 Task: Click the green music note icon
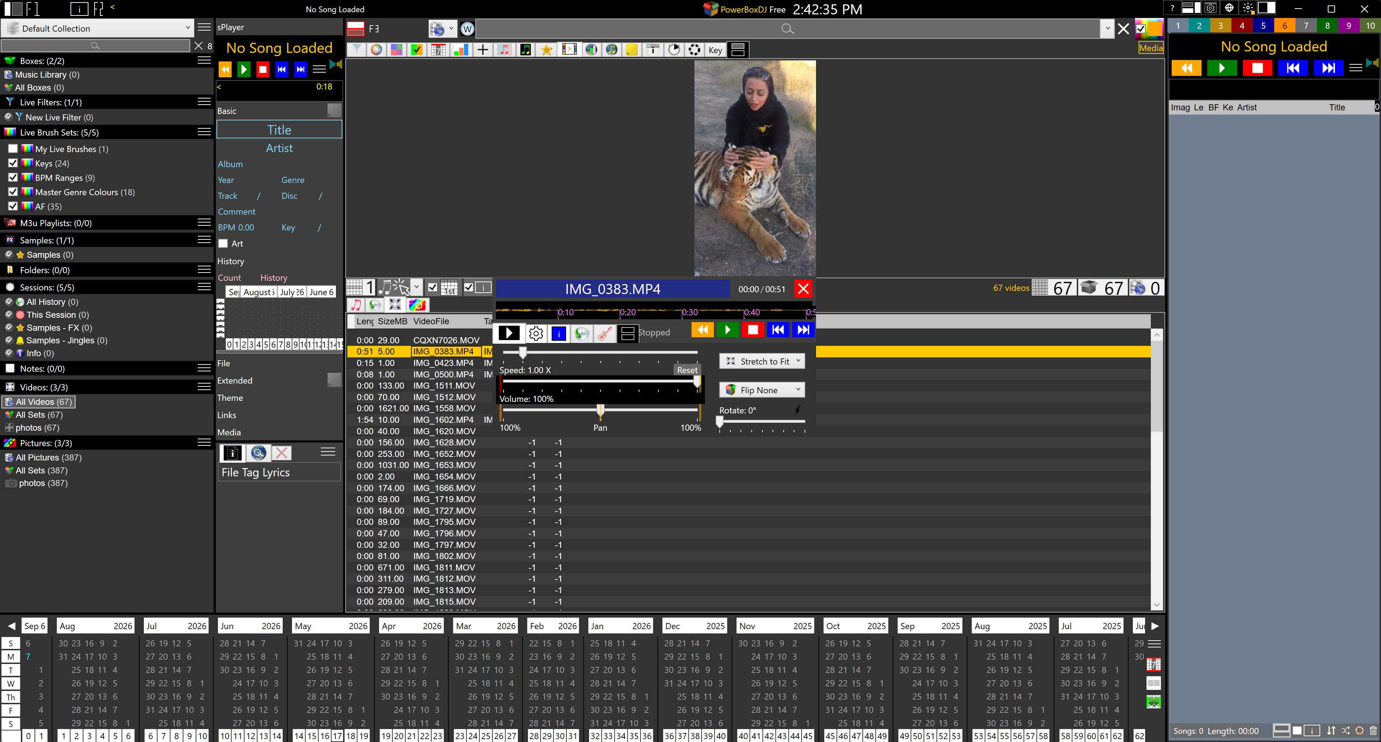pyautogui.click(x=526, y=50)
